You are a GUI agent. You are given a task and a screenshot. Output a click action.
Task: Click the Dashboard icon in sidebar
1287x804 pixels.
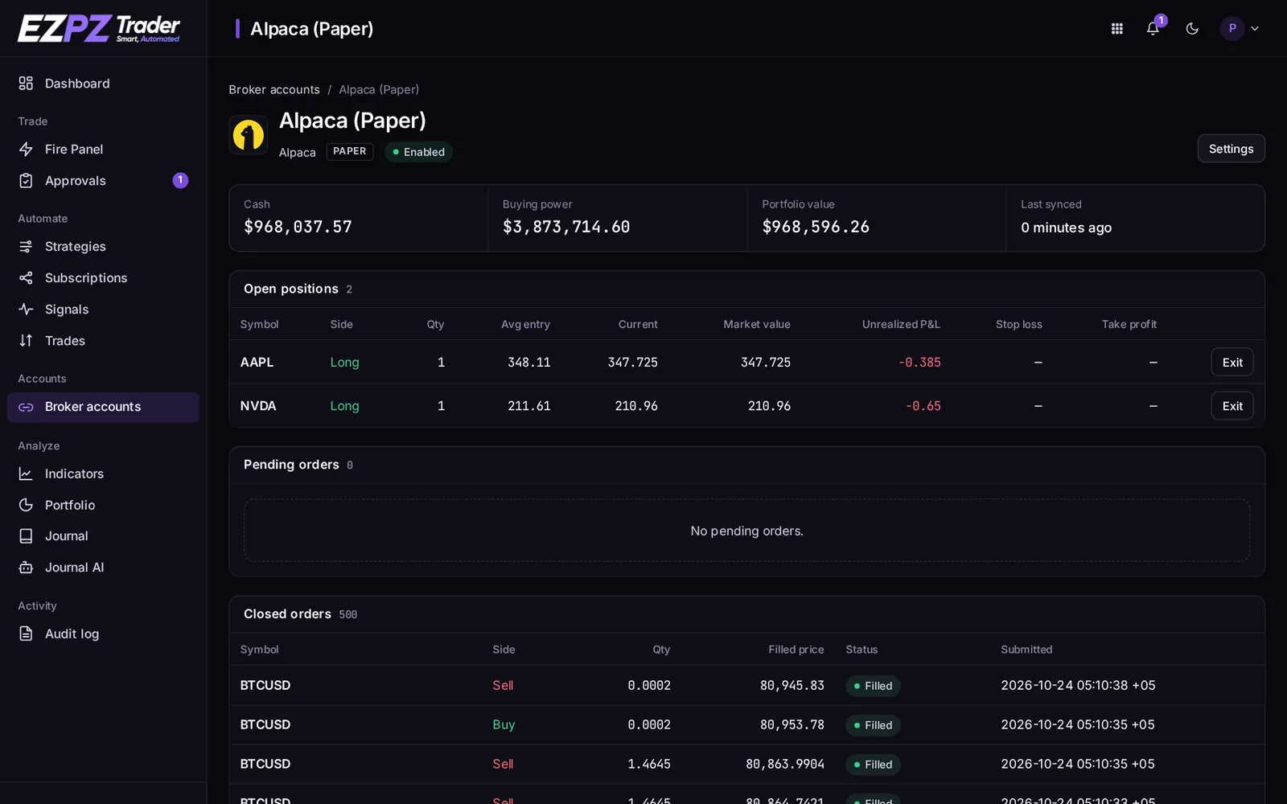[x=26, y=83]
